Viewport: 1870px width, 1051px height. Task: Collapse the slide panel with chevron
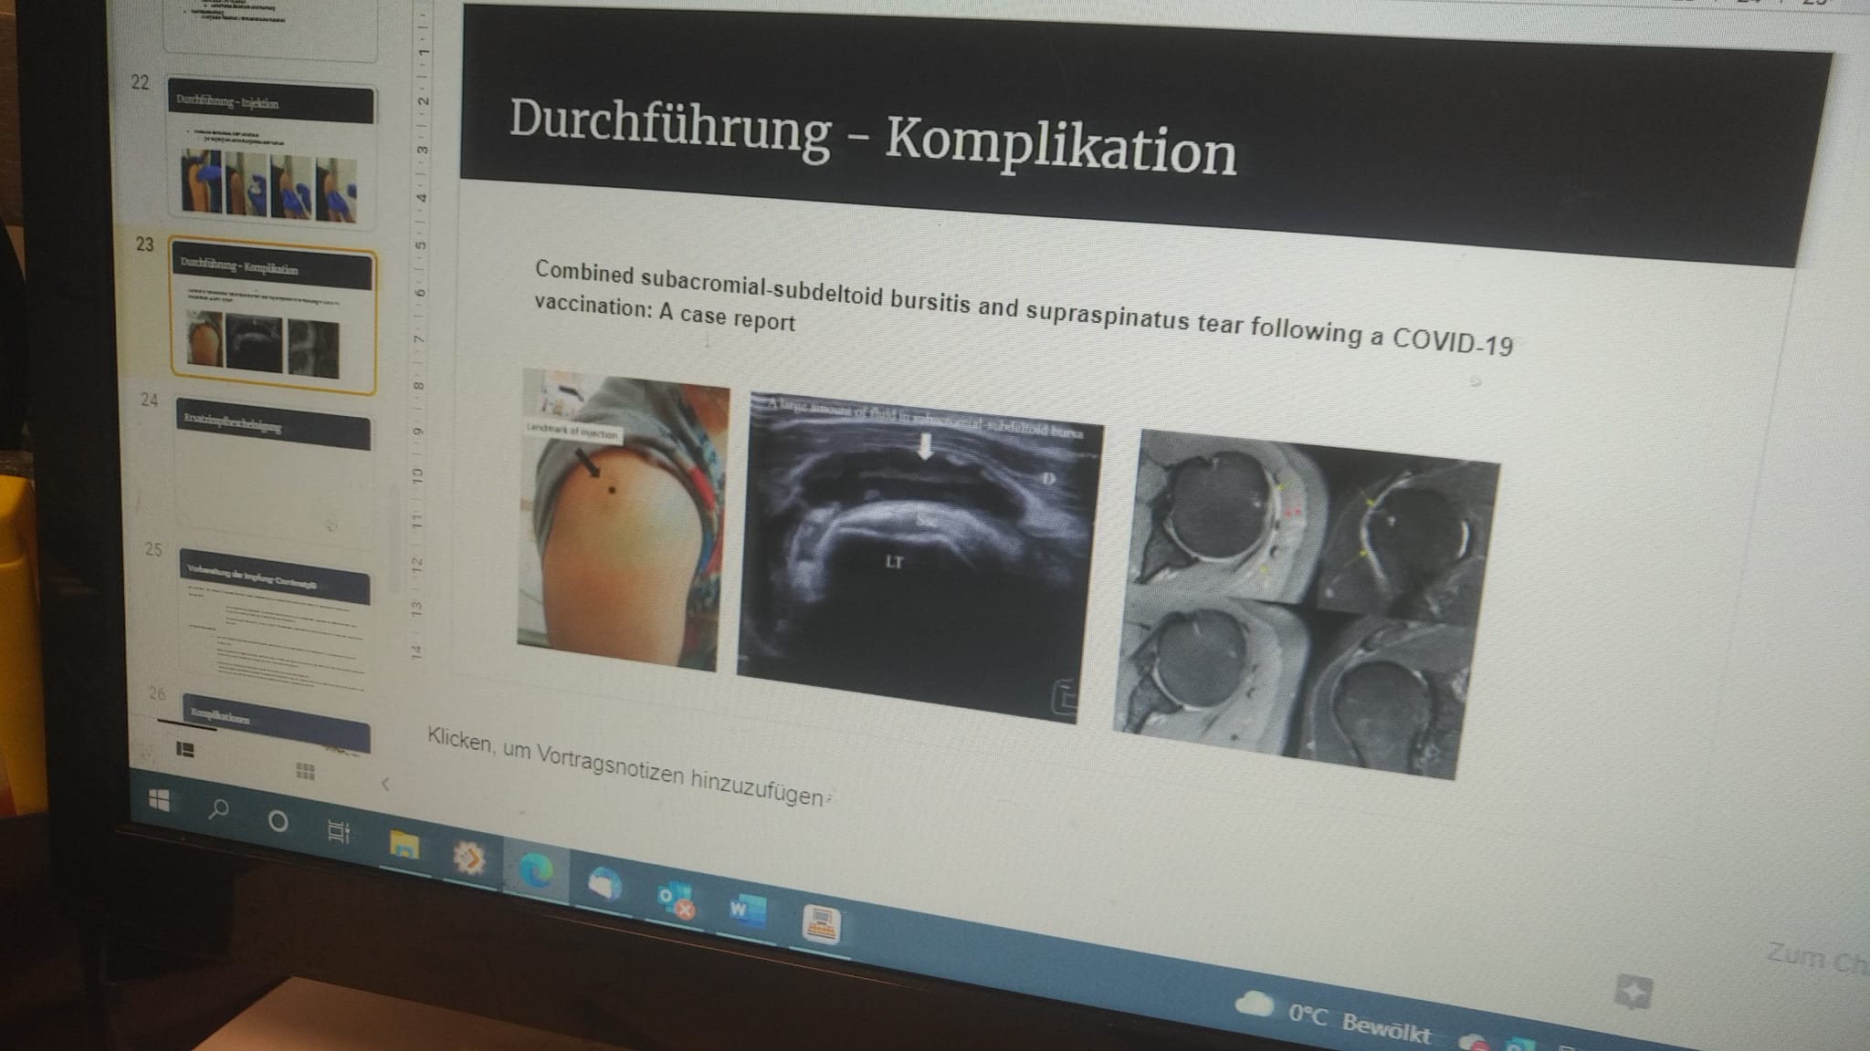click(x=385, y=784)
